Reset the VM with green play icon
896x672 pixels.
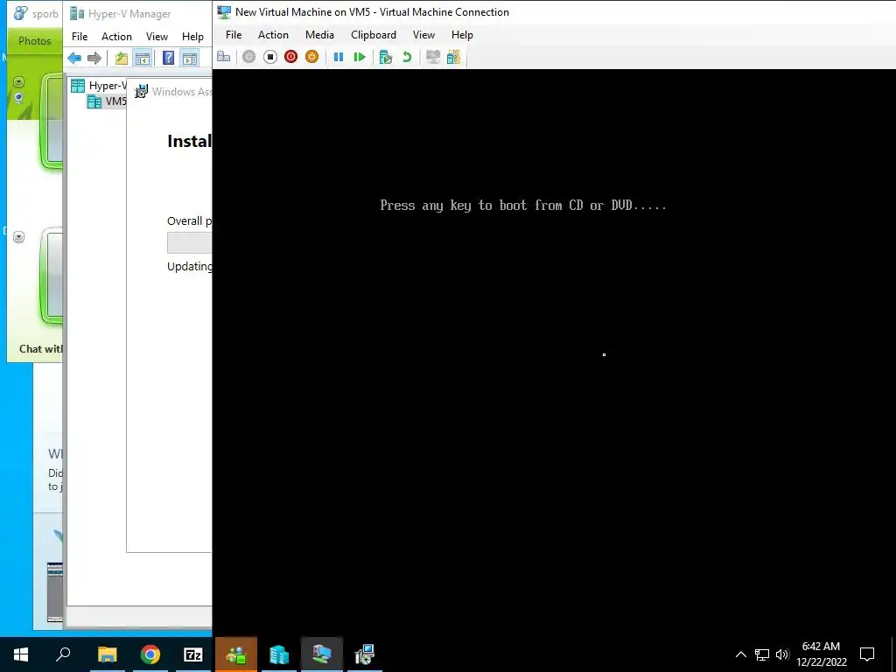click(x=360, y=57)
